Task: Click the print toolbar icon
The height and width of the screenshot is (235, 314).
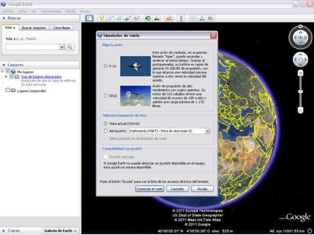Action: pos(202,18)
